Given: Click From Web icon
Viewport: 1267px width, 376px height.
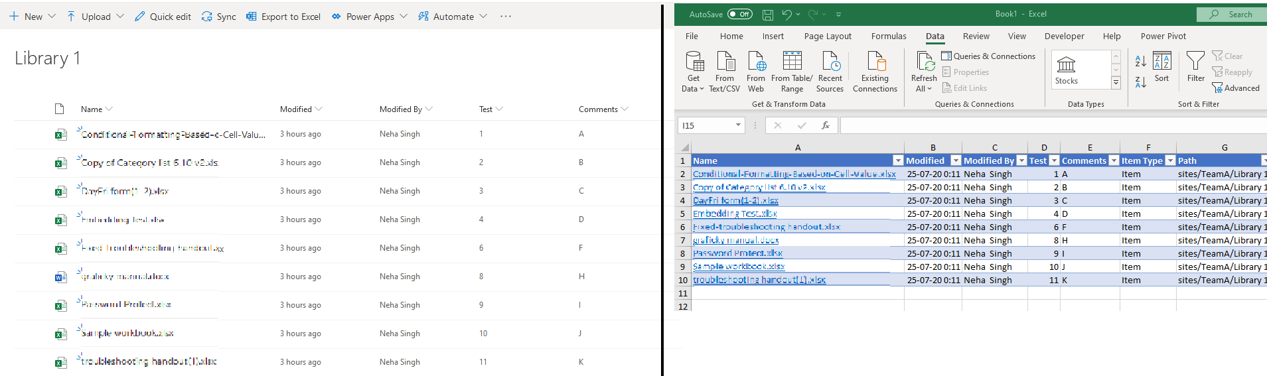Looking at the screenshot, I should (756, 72).
